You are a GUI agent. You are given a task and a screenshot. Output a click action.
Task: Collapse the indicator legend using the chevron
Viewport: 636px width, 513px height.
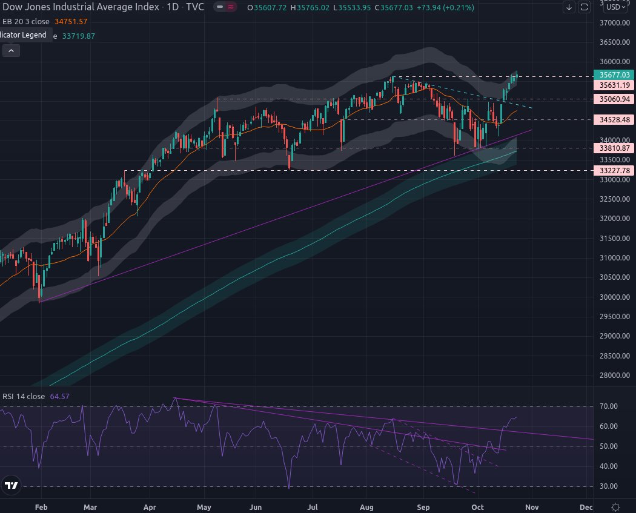tap(11, 51)
